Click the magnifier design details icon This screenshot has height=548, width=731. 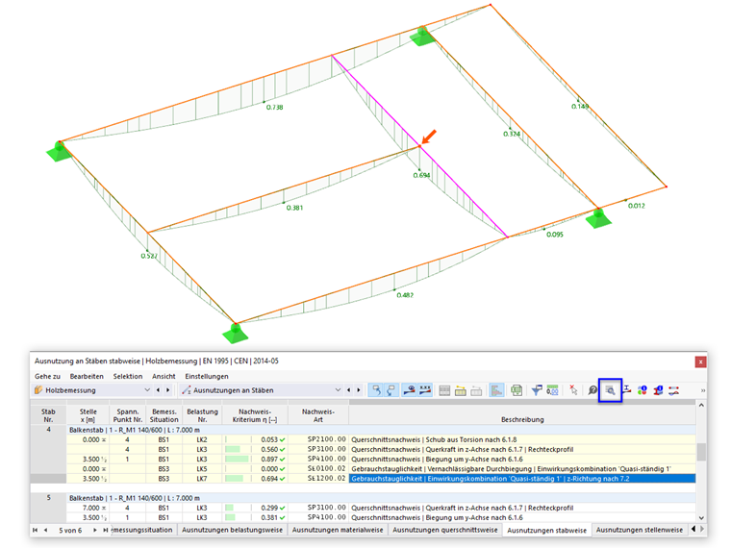(x=610, y=390)
